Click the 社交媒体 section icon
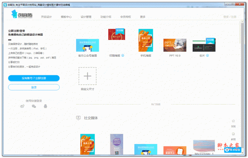 [x=78, y=118]
